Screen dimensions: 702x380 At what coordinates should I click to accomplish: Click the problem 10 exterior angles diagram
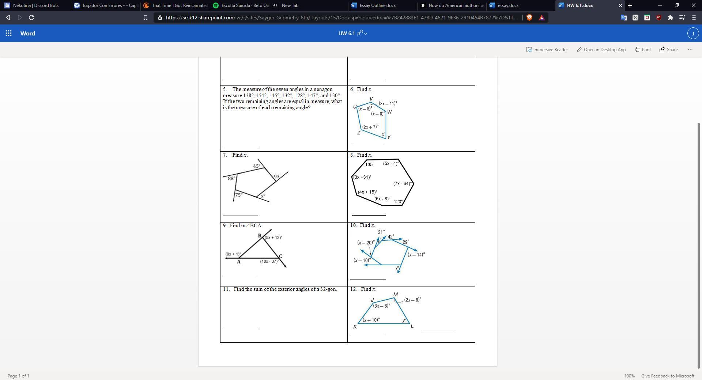[389, 251]
